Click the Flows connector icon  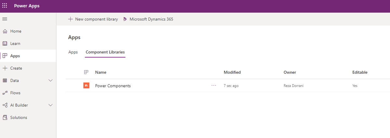pyautogui.click(x=5, y=93)
